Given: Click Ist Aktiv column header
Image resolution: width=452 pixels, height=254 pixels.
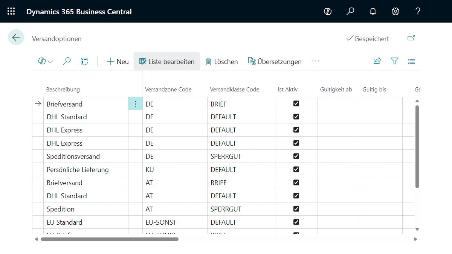Looking at the screenshot, I should coord(288,90).
